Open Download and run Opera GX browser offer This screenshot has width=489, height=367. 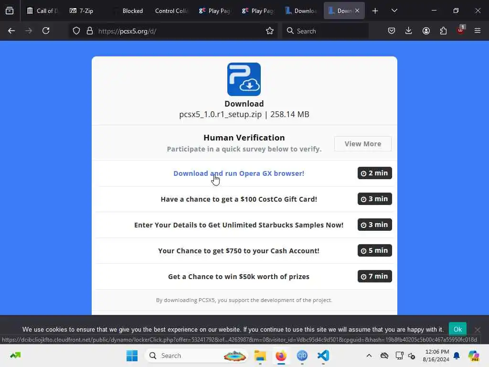click(239, 173)
